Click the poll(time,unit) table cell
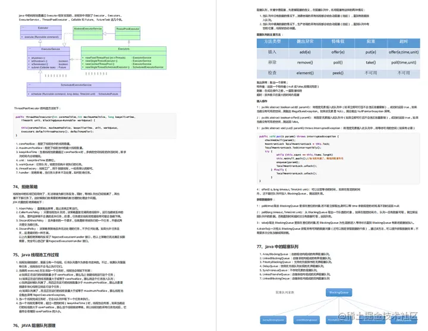This screenshot has width=428, height=331. pyautogui.click(x=404, y=63)
